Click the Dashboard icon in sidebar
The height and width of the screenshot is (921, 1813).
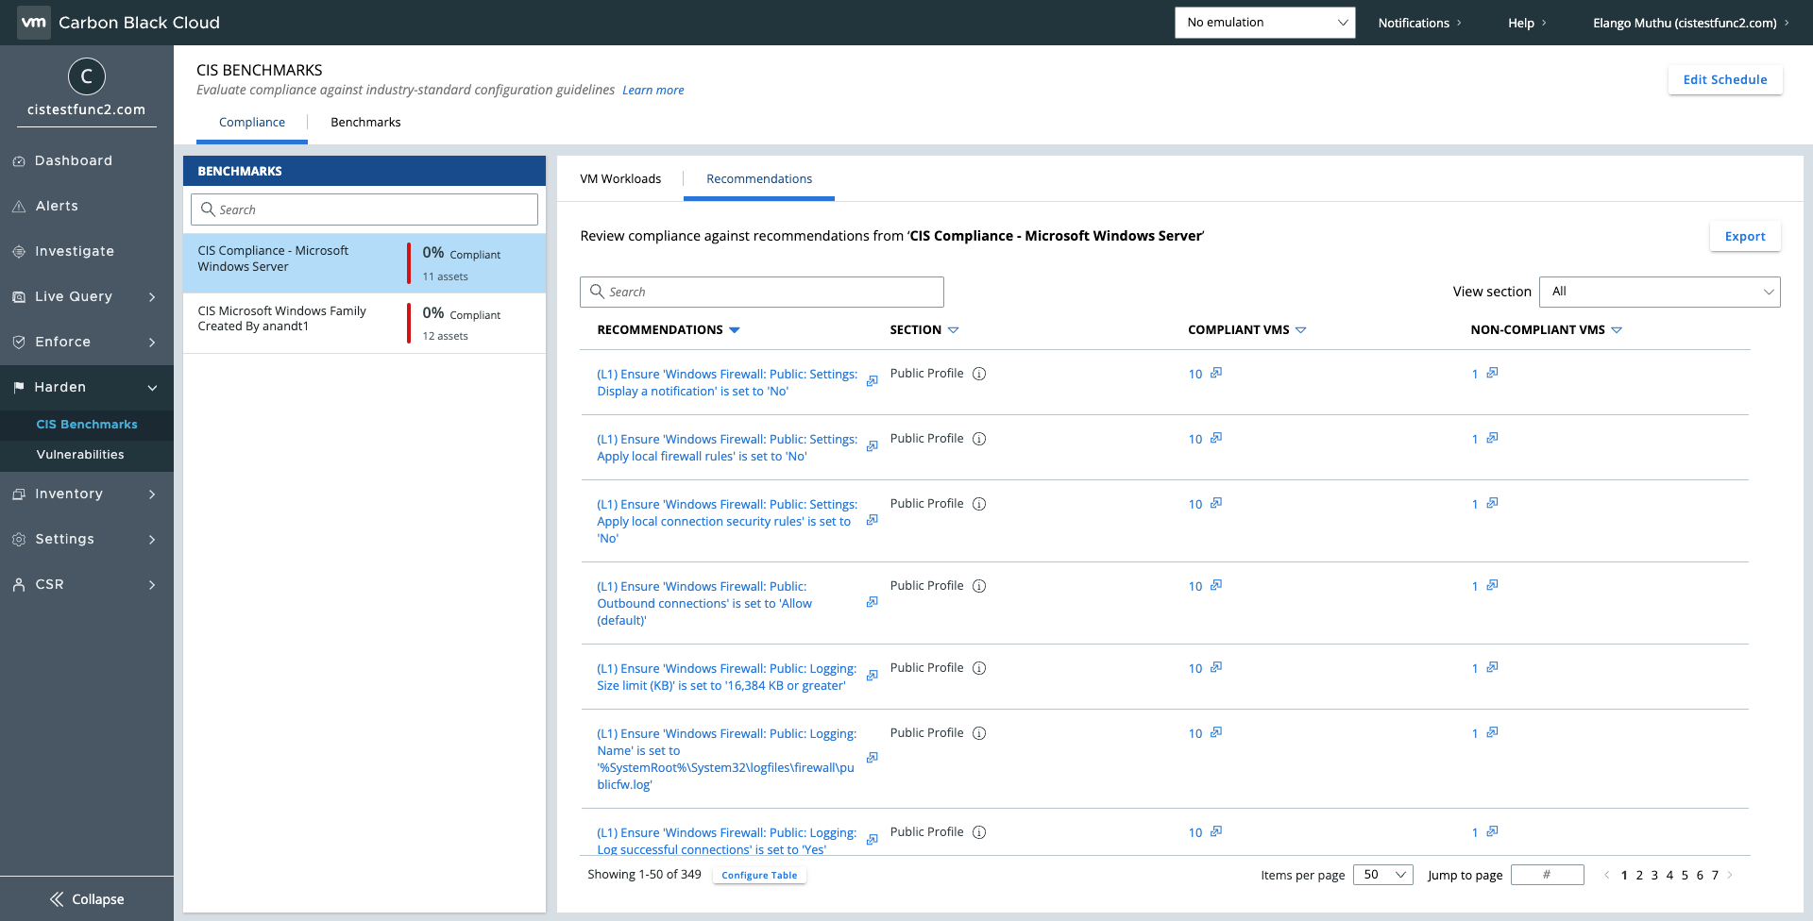pyautogui.click(x=19, y=161)
